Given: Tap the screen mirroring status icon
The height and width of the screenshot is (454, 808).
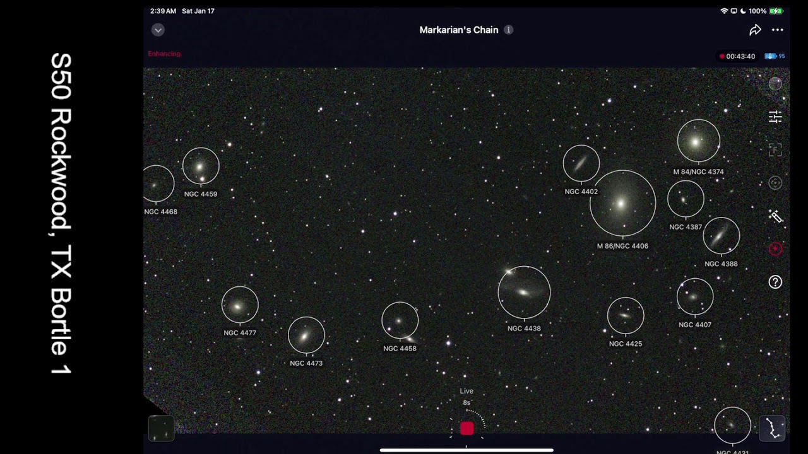Looking at the screenshot, I should tap(734, 11).
